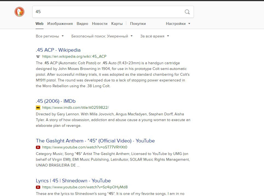Click the Wikipedia favicon beside en.wikipedia.org URL
The height and width of the screenshot is (196, 264).
pos(38,57)
